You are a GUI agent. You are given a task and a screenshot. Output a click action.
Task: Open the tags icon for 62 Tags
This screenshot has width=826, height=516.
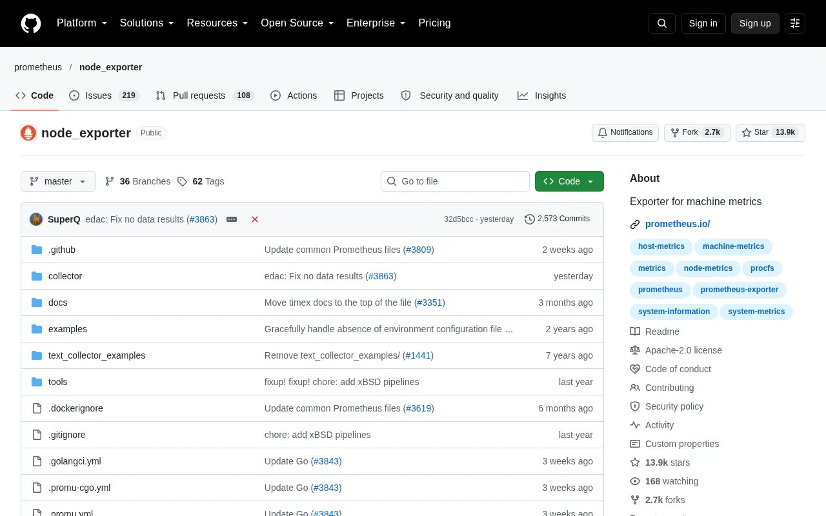pyautogui.click(x=182, y=181)
